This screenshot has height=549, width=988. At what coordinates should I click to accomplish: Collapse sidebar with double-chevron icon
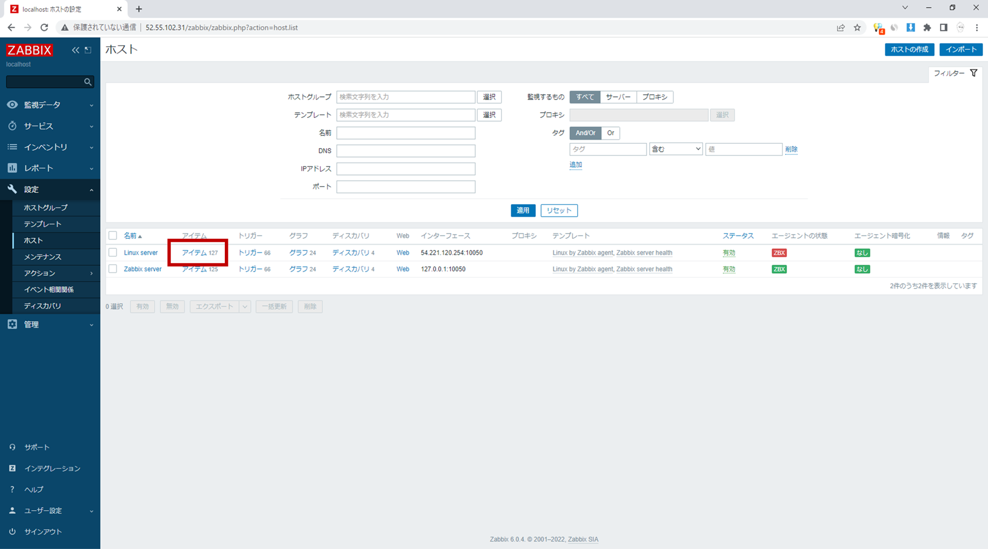coord(75,50)
